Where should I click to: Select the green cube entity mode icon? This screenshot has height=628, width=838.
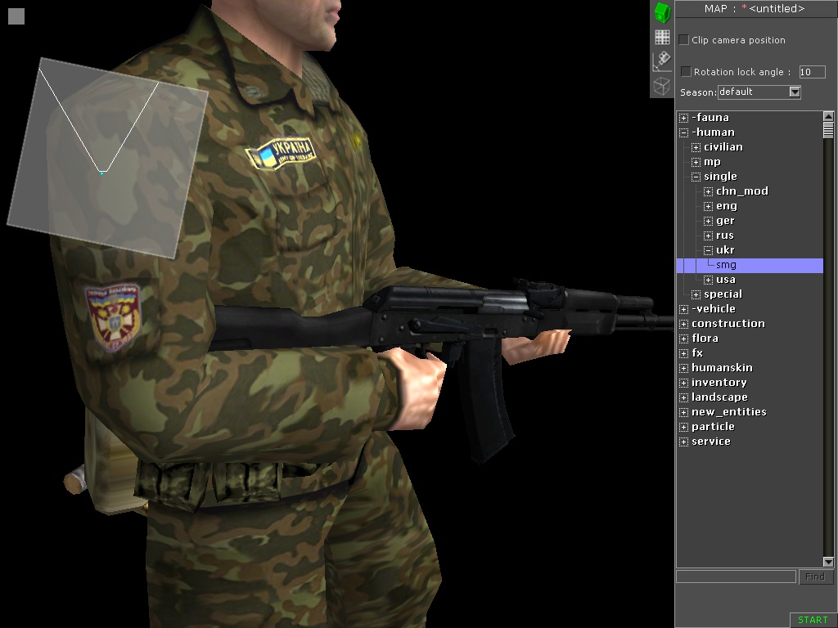tap(662, 12)
